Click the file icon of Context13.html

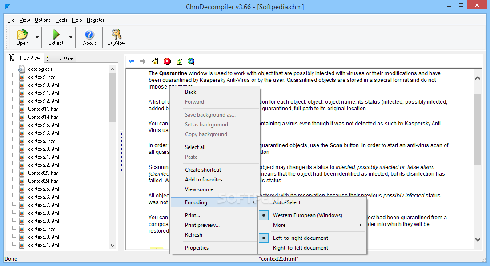click(x=21, y=109)
